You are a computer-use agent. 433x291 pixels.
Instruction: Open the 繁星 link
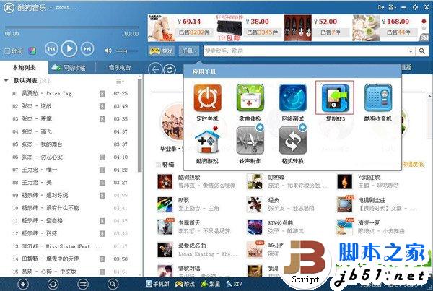point(211,284)
